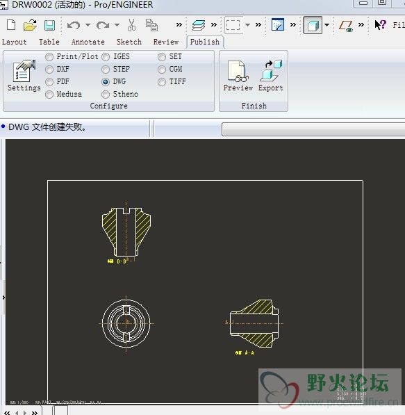Click the empty input field beside the message
Image resolution: width=405 pixels, height=415 pixels.
pos(313,129)
